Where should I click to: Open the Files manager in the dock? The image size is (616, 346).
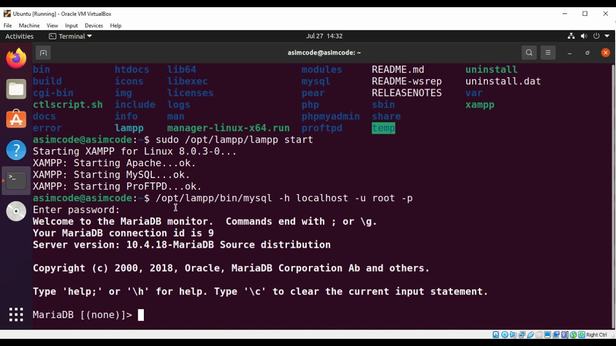(x=16, y=89)
